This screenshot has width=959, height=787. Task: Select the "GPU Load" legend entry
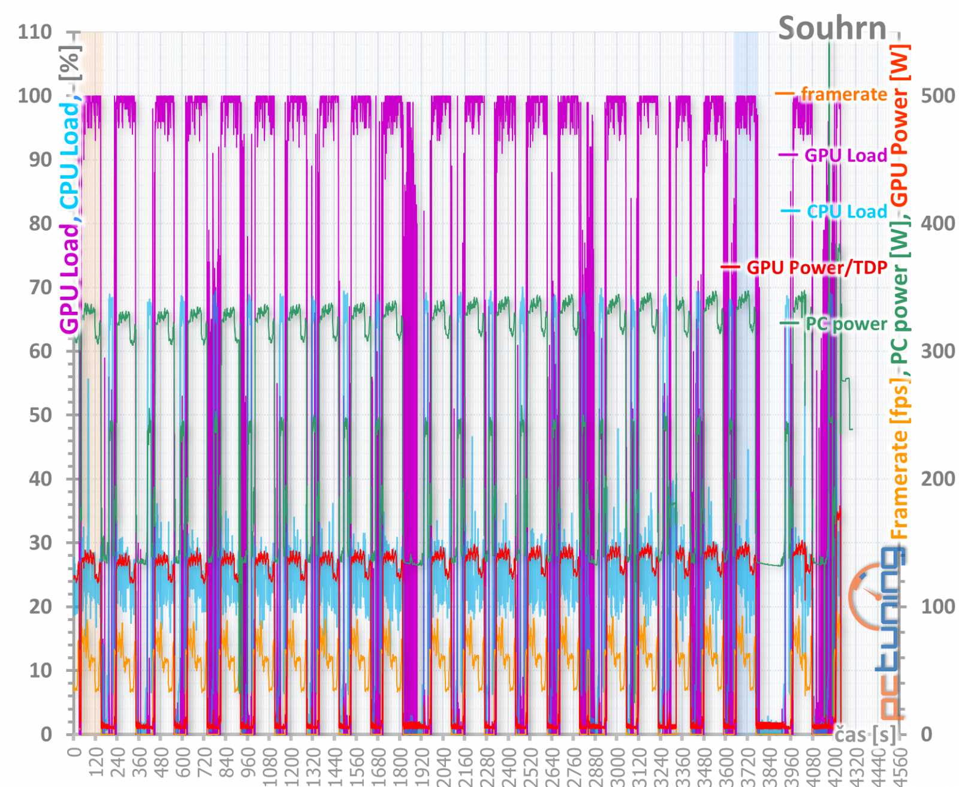point(846,155)
